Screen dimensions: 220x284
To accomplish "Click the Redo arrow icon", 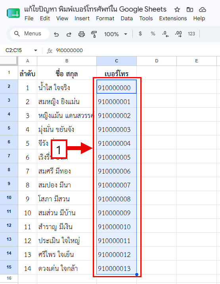I will (x=69, y=34).
